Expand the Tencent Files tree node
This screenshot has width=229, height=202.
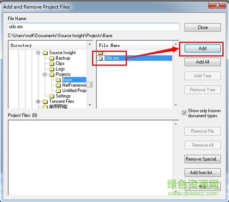pos(38,102)
